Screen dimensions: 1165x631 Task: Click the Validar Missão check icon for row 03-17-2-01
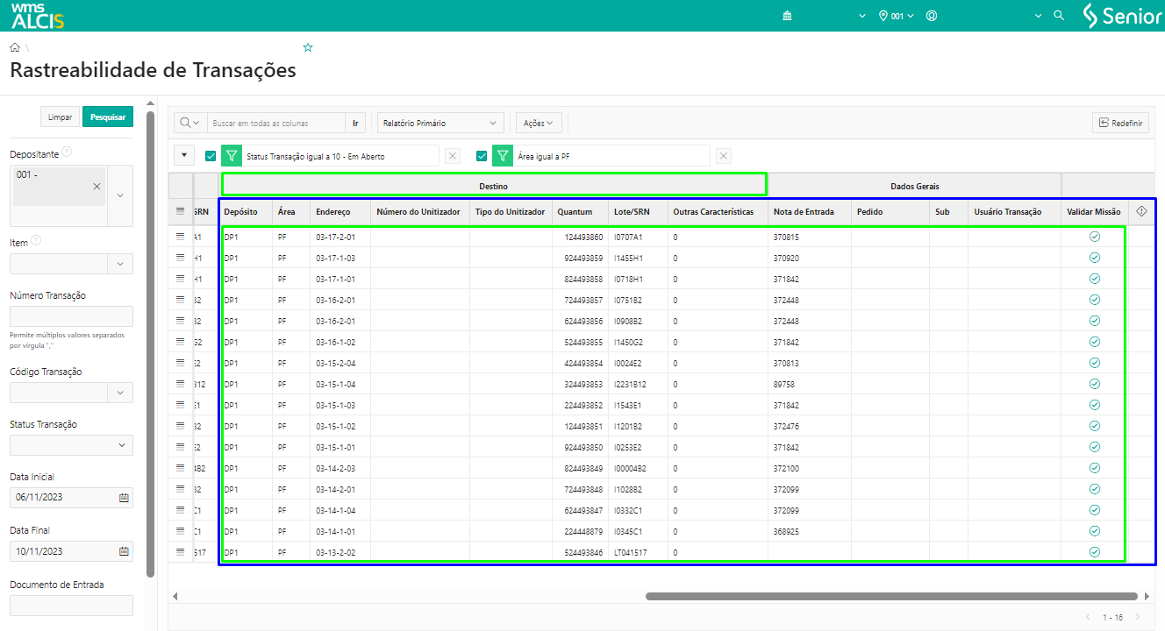pyautogui.click(x=1094, y=237)
